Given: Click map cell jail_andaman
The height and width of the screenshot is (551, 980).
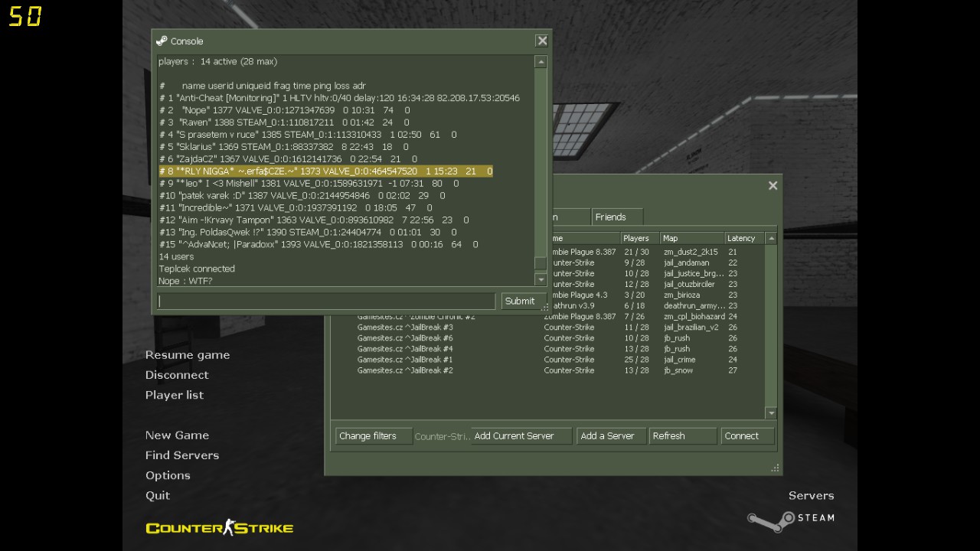Looking at the screenshot, I should click(x=686, y=262).
